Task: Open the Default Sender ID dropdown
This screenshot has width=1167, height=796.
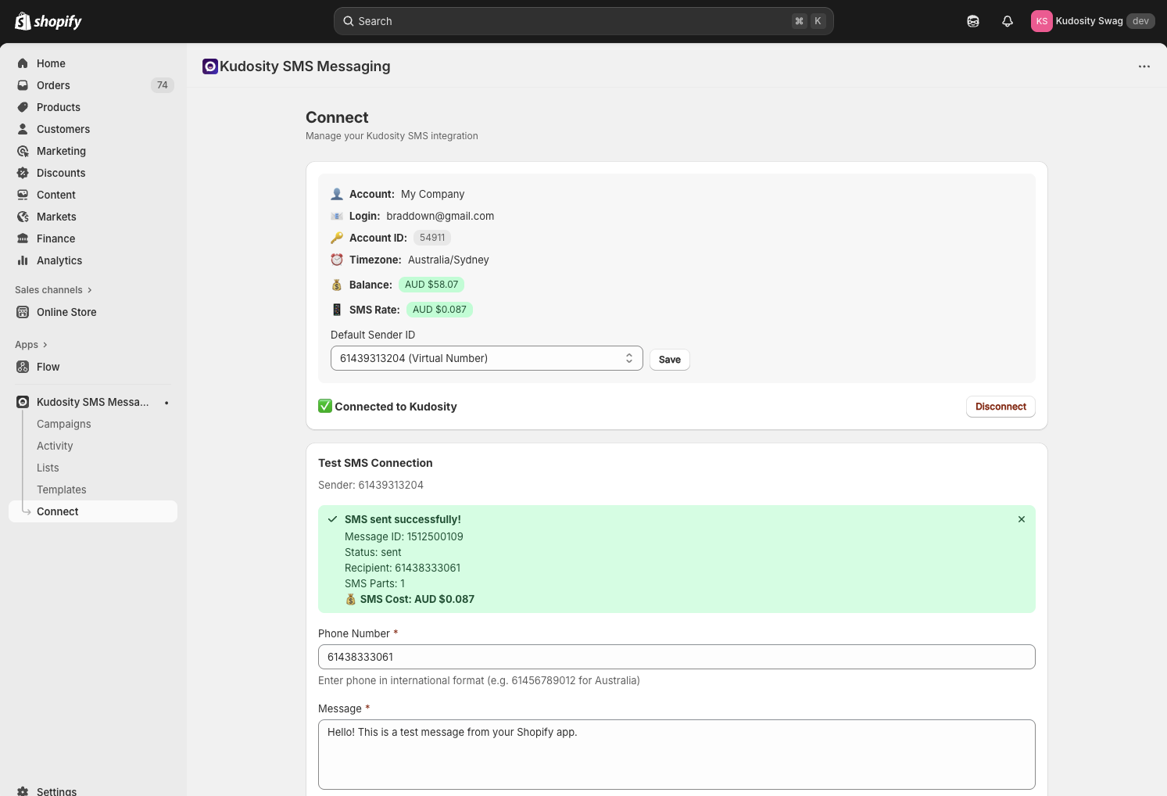Action: point(487,358)
